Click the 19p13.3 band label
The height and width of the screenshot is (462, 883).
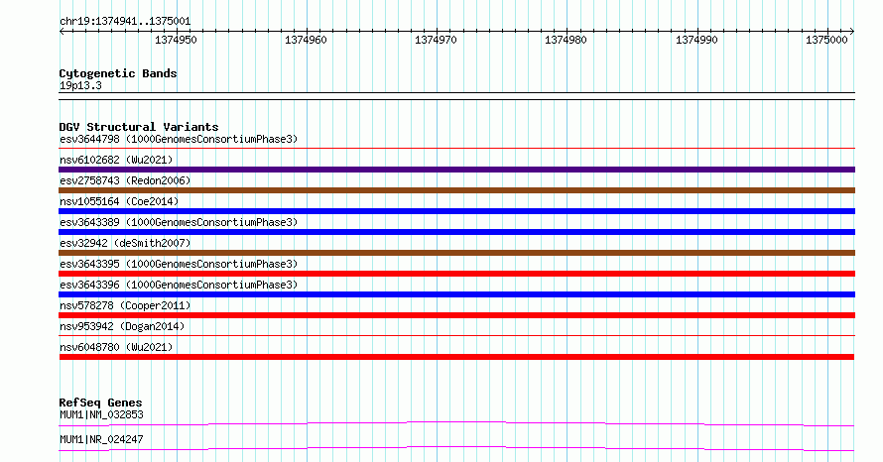(80, 86)
